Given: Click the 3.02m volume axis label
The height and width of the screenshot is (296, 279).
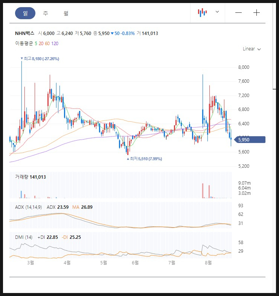Looking at the screenshot, I should [x=244, y=193].
